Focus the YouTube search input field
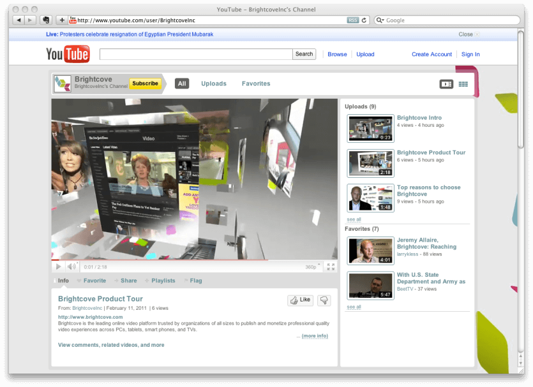This screenshot has width=533, height=387. (x=196, y=54)
